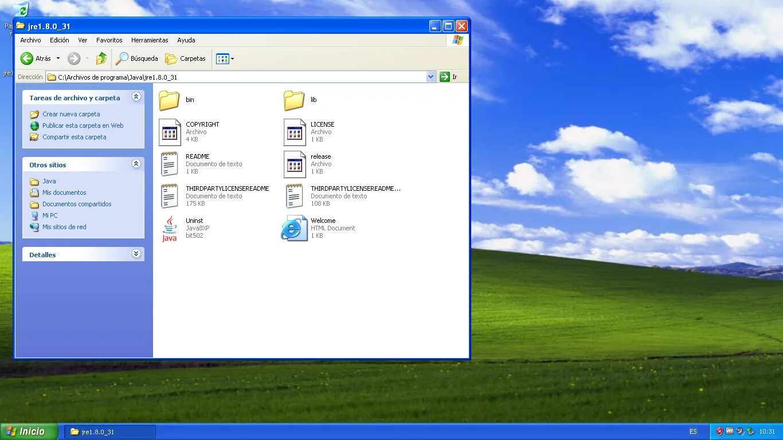
Task: Click the red shield tray icon
Action: click(719, 431)
